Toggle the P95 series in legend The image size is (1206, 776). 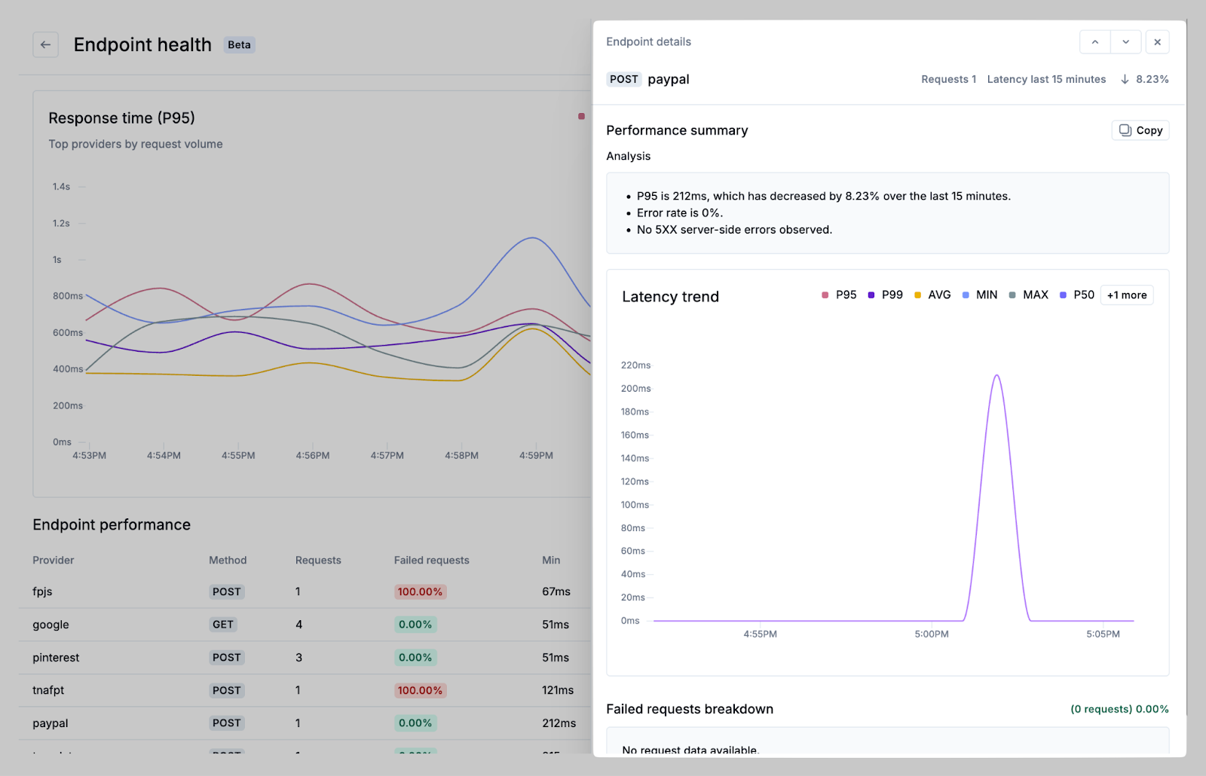pos(839,295)
